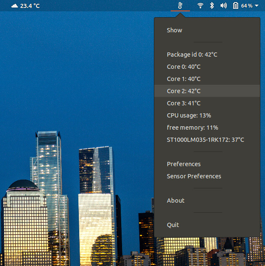Image resolution: width=265 pixels, height=266 pixels.
Task: Select the Package id 0: 42°C entry
Action: (207, 55)
